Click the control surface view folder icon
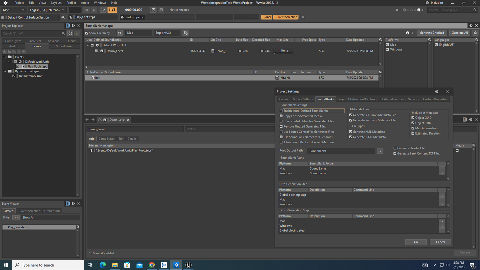Image resolution: width=480 pixels, height=270 pixels. 63,17
